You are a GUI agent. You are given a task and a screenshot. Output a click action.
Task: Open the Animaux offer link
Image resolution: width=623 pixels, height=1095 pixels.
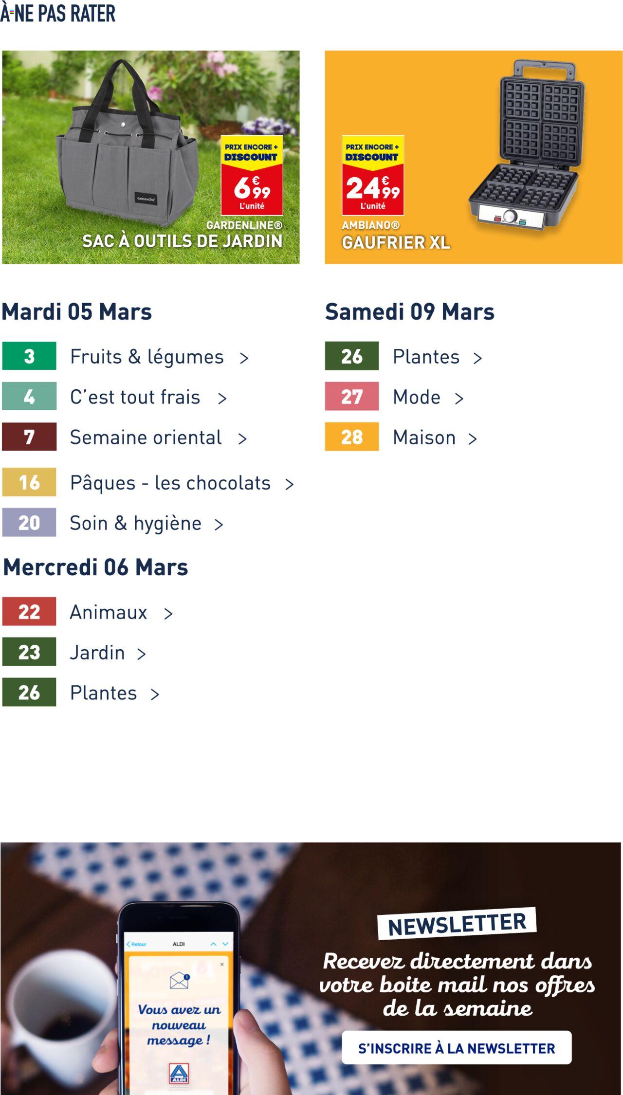point(109,613)
